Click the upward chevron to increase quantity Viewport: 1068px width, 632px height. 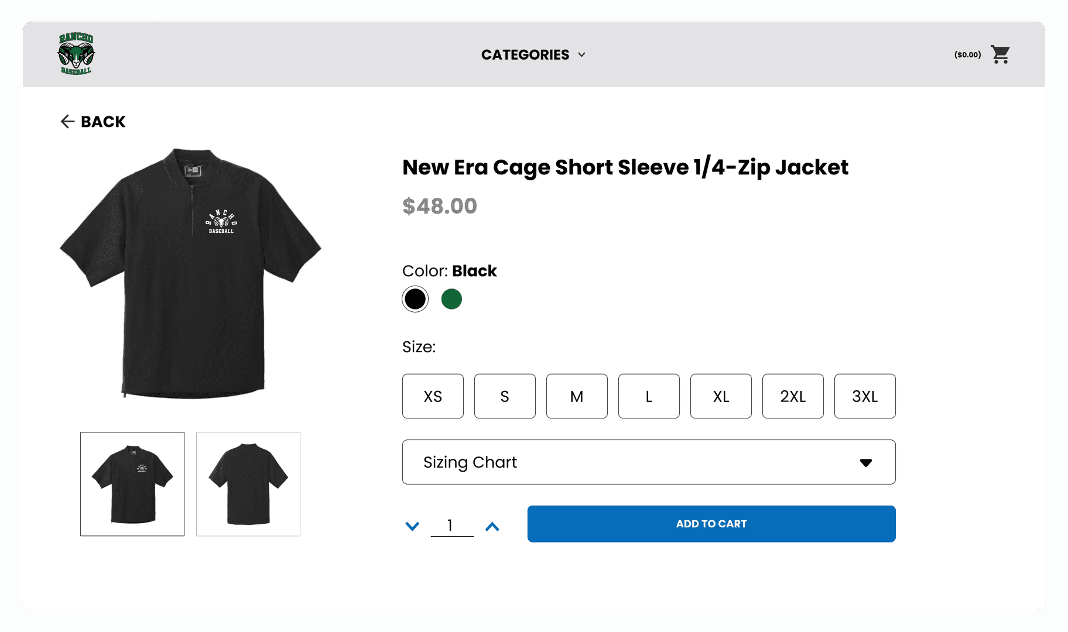click(492, 525)
